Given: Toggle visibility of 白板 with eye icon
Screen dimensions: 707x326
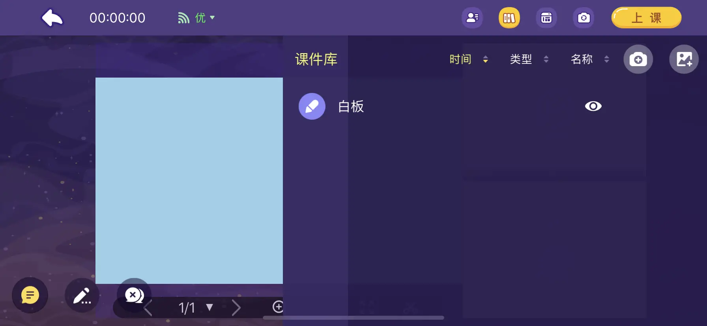Looking at the screenshot, I should 593,106.
